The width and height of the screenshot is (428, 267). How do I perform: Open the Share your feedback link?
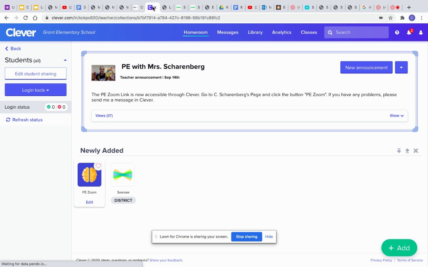click(166, 260)
